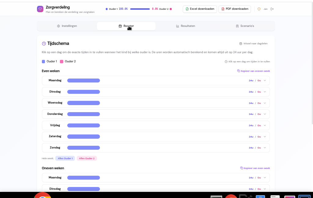Click the orange shield icon next to Jan

(x=259, y=9)
